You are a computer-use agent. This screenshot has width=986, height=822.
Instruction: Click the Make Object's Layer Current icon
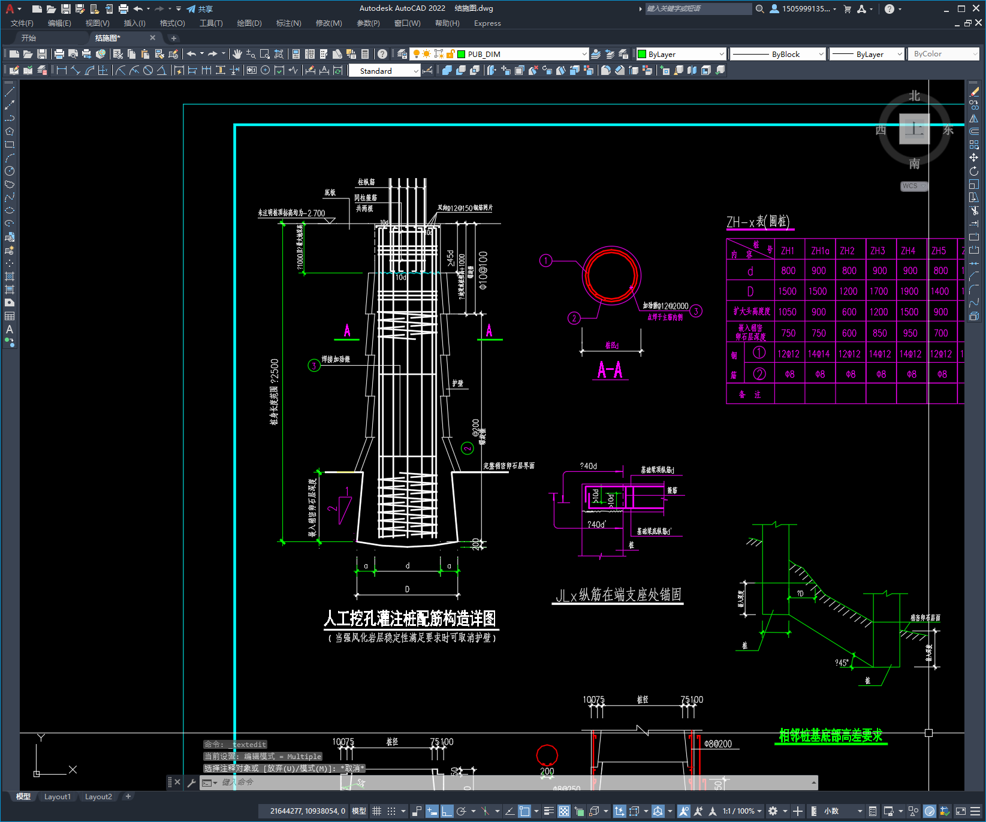(596, 54)
